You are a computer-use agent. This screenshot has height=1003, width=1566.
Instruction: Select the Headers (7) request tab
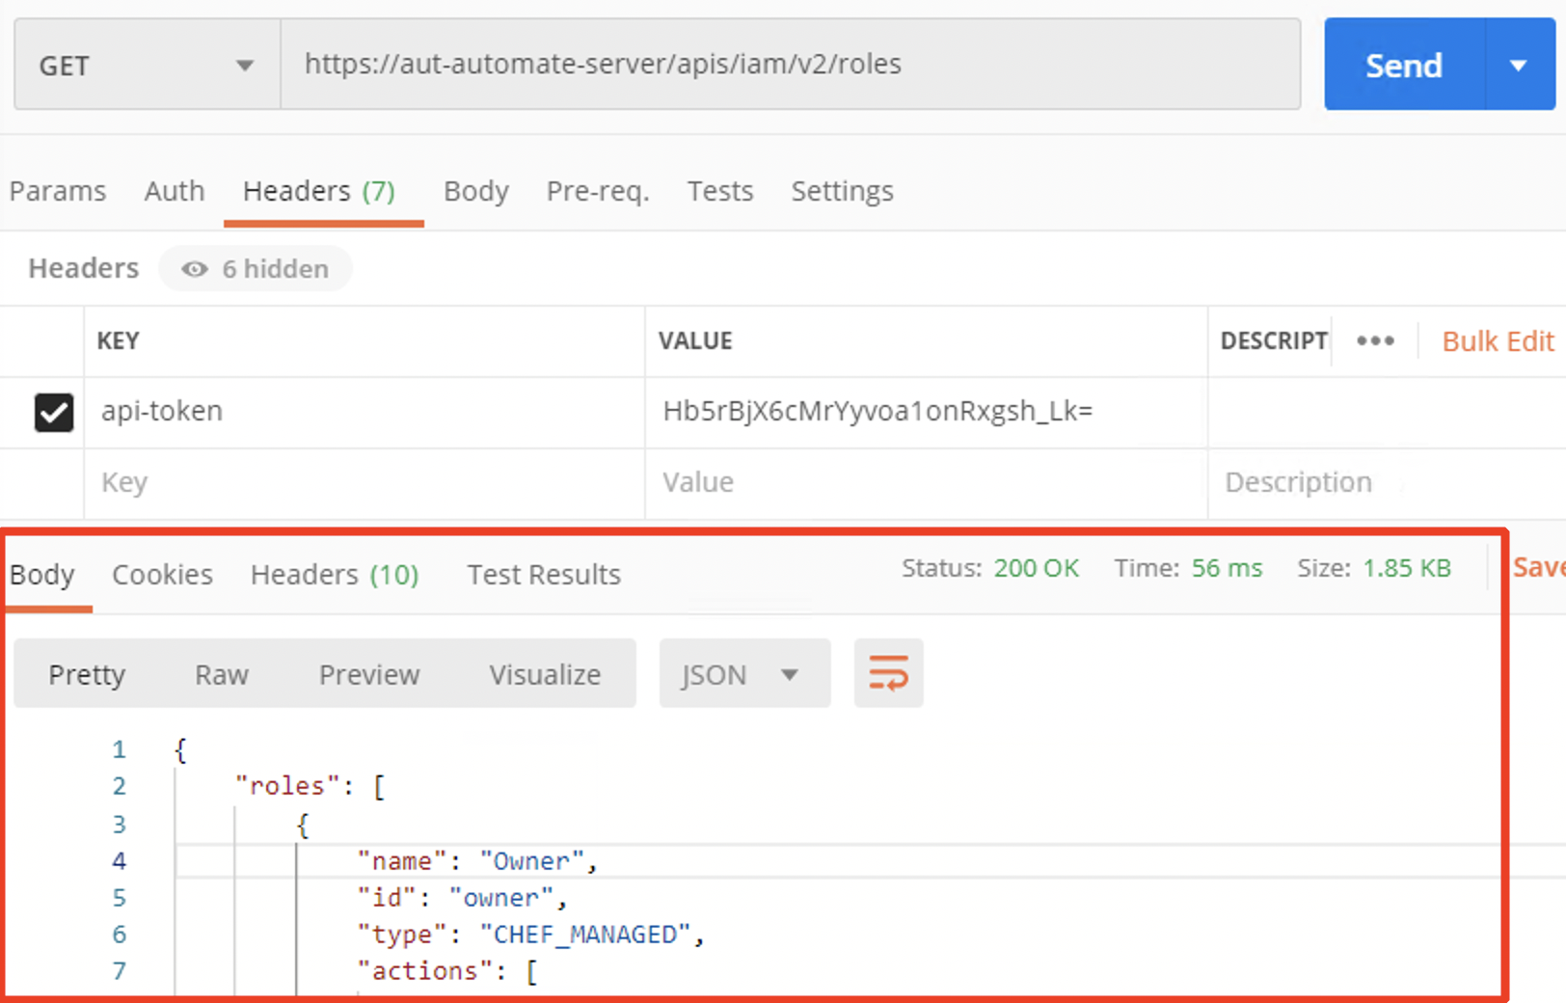[319, 191]
